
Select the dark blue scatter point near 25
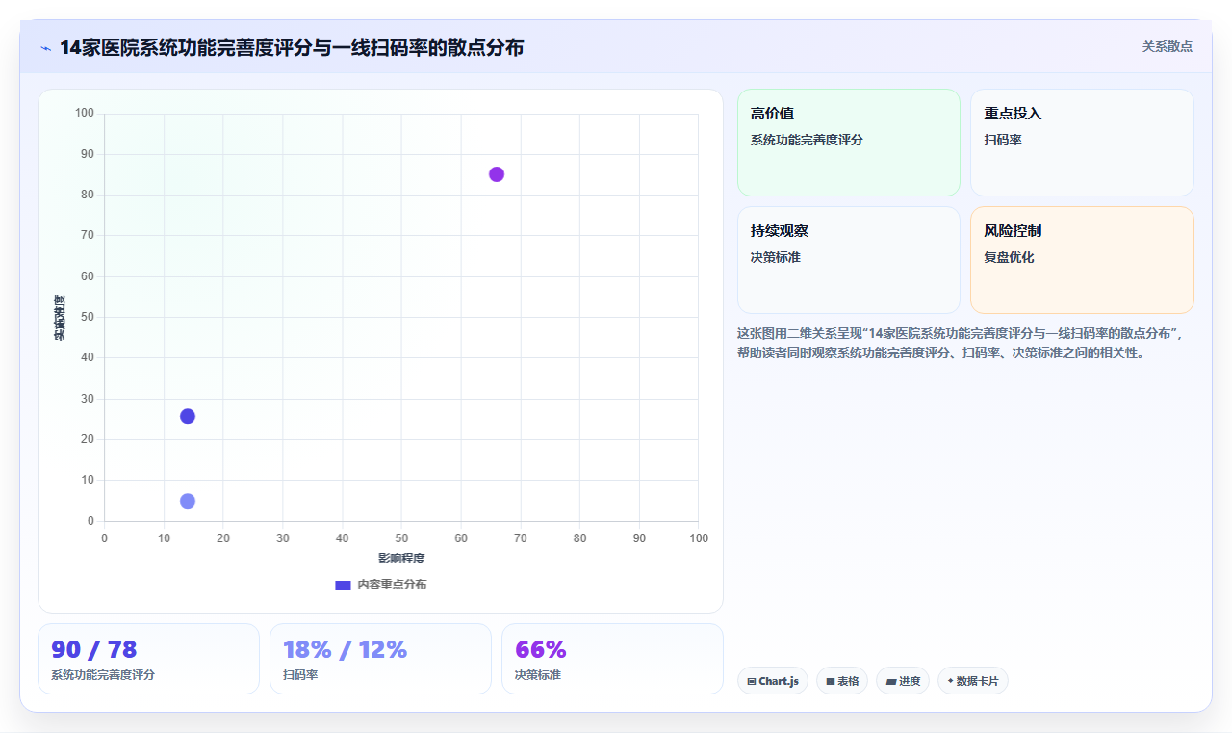tap(188, 416)
